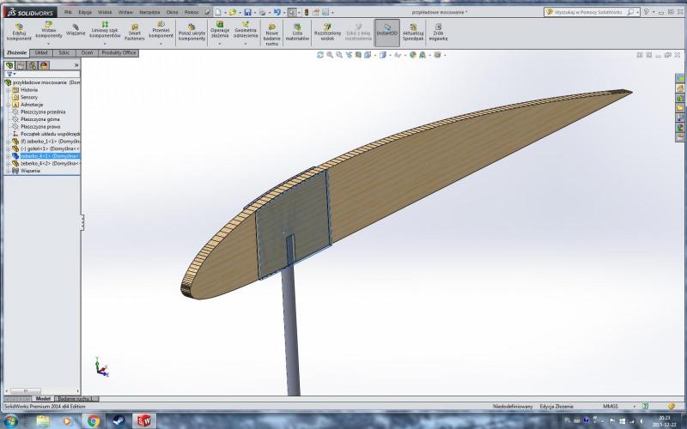Open Smart Fasteners tool
This screenshot has height=429, width=687.
135,33
